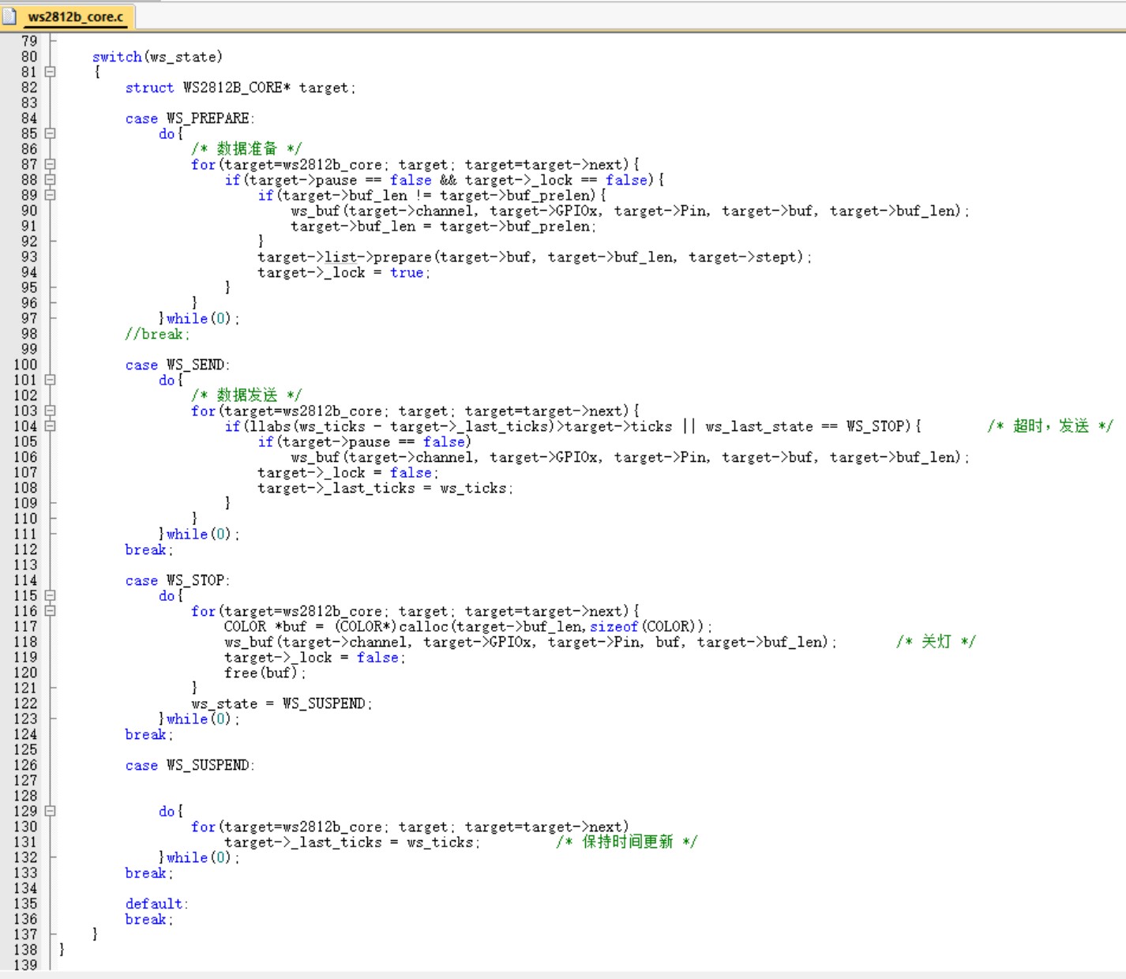Collapse the if block fold on line 88
Image resolution: width=1126 pixels, height=979 pixels.
51,180
